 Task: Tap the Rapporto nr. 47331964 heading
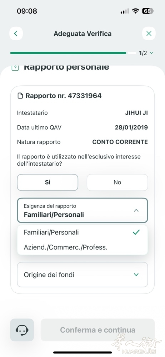63,96
